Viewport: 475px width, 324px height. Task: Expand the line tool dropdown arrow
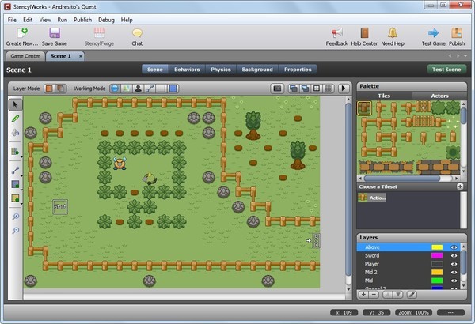click(x=21, y=175)
